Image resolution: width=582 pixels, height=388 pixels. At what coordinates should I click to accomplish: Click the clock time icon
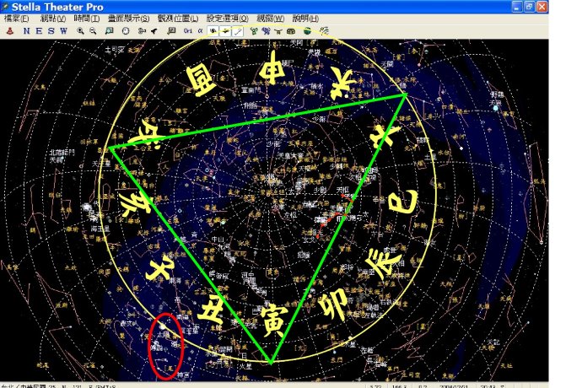tap(125, 30)
